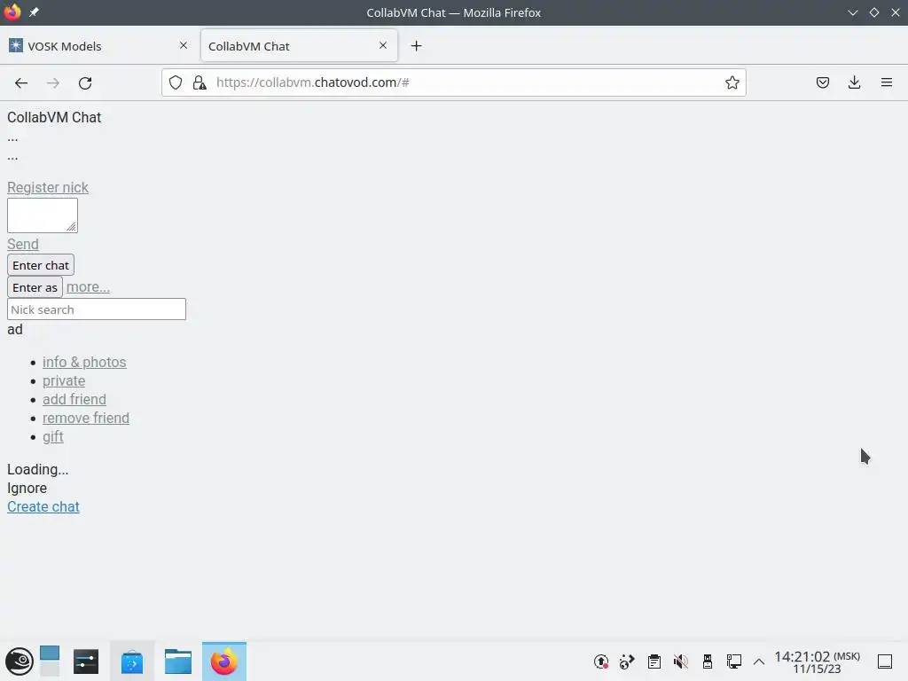Open system updates tray icon
The height and width of the screenshot is (681, 908).
(x=601, y=661)
